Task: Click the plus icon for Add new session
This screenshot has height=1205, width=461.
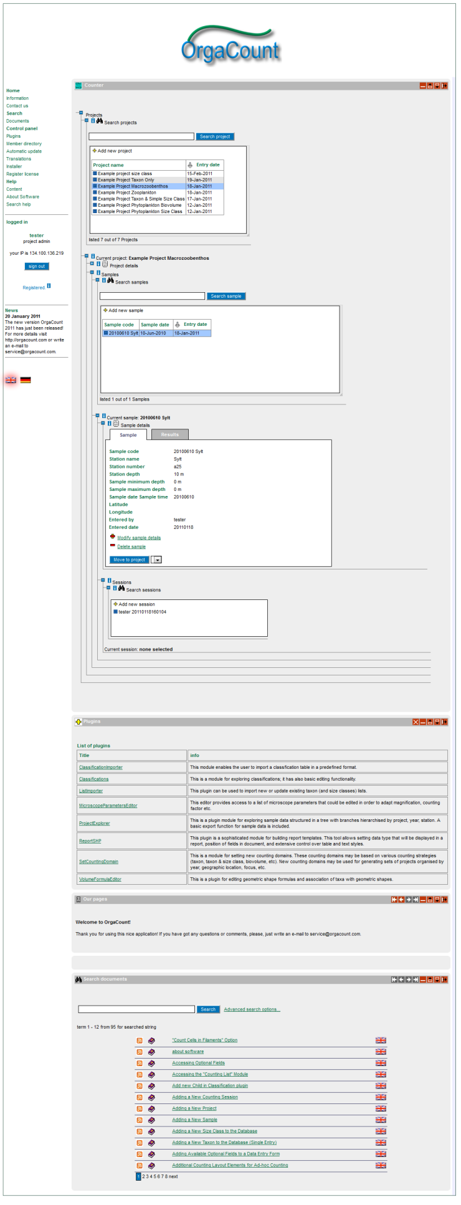Action: tap(116, 604)
